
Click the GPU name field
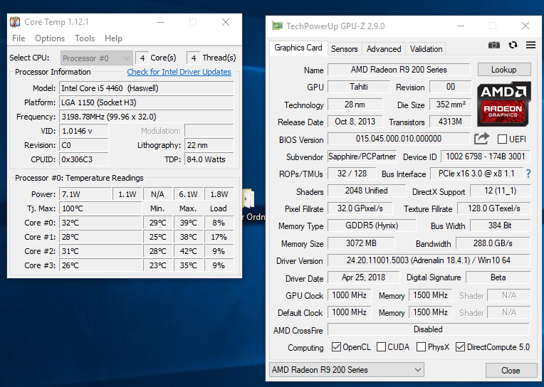(399, 70)
